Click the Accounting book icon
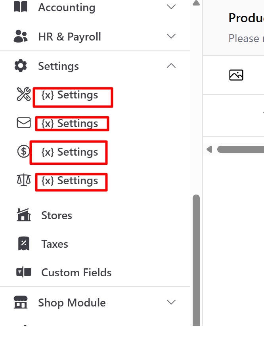 coord(21,7)
